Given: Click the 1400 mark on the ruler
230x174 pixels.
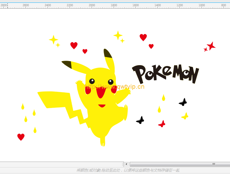Looking at the screenshot, I should click(158, 5).
